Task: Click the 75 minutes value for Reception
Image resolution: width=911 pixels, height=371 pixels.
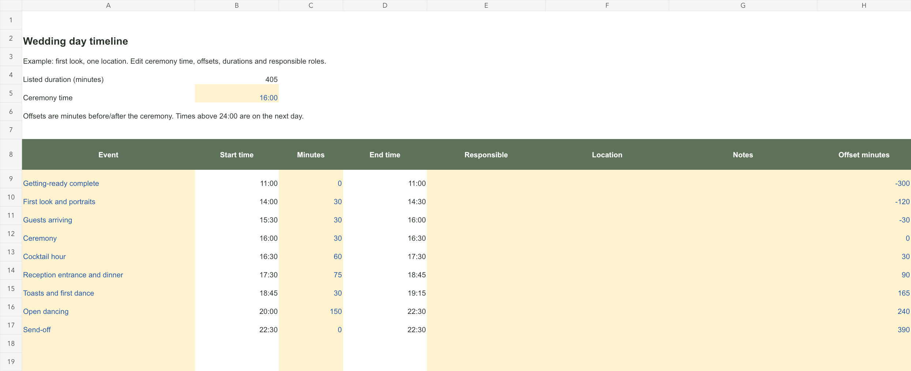Action: 311,270
